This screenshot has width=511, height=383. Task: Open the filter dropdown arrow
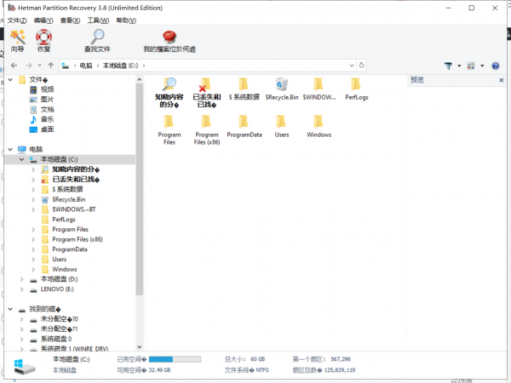pos(459,66)
